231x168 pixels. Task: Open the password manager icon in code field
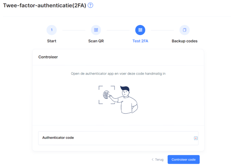coord(196,138)
